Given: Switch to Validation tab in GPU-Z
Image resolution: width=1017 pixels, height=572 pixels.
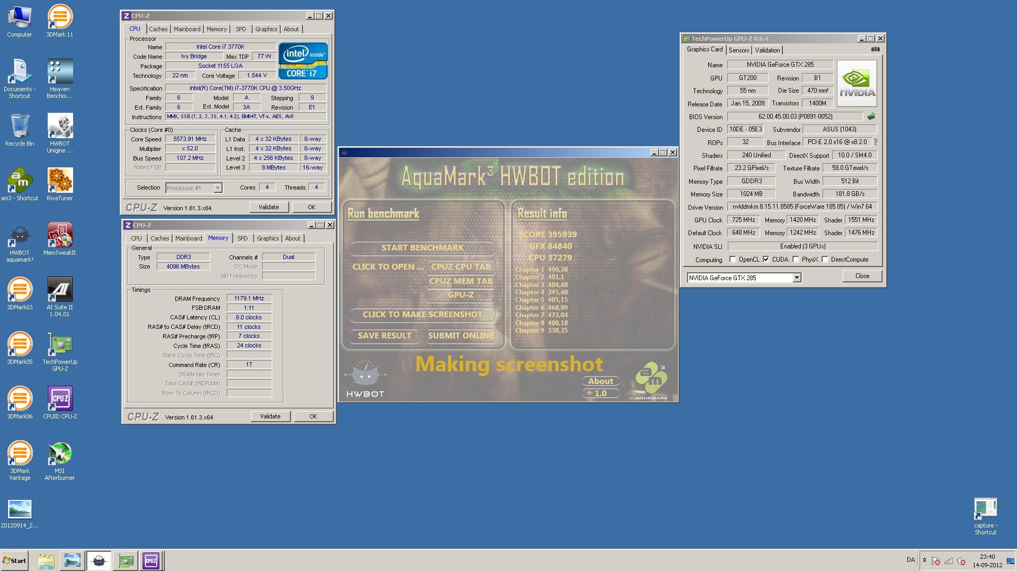Looking at the screenshot, I should pyautogui.click(x=767, y=50).
